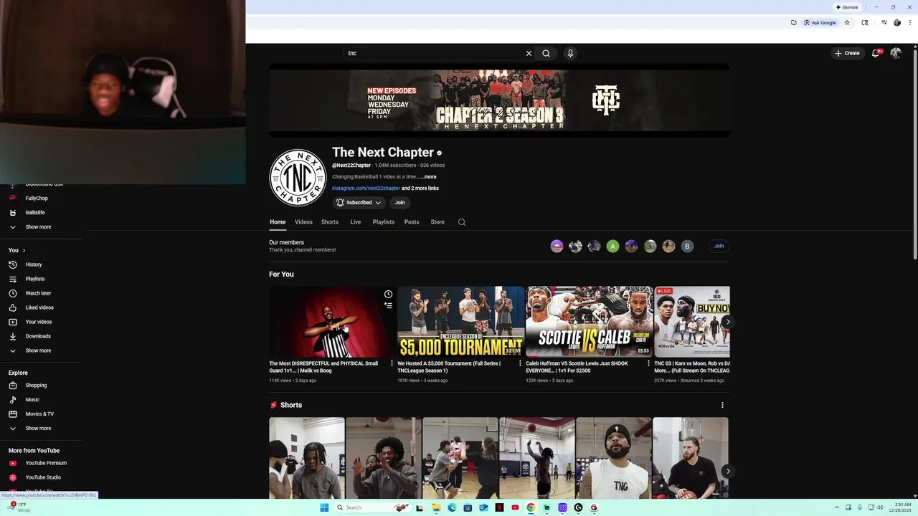Image resolution: width=918 pixels, height=516 pixels.
Task: Open Chrome three-dot menu
Action: click(x=909, y=22)
